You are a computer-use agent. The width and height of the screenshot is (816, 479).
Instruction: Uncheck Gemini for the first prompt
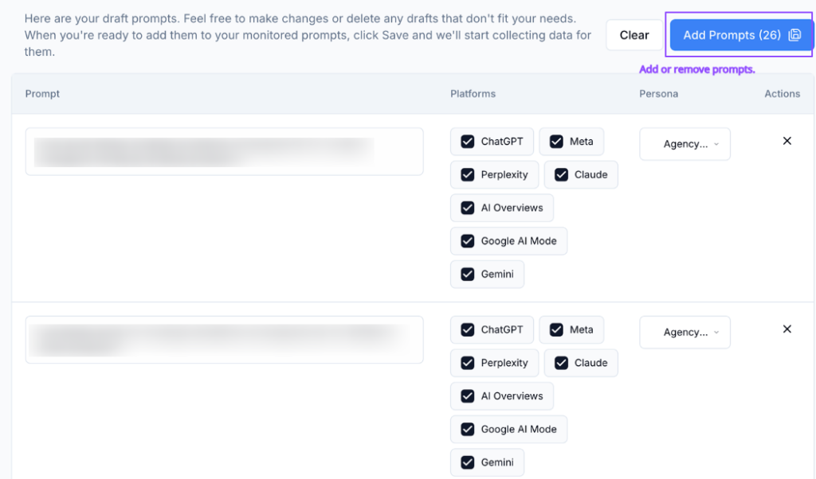click(x=468, y=275)
